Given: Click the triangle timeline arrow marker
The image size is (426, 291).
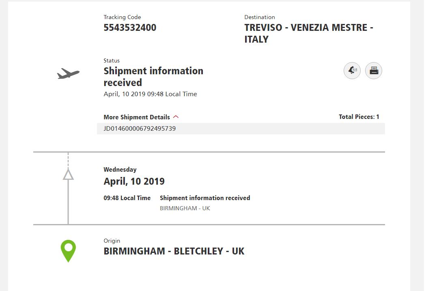Looking at the screenshot, I should [x=68, y=175].
